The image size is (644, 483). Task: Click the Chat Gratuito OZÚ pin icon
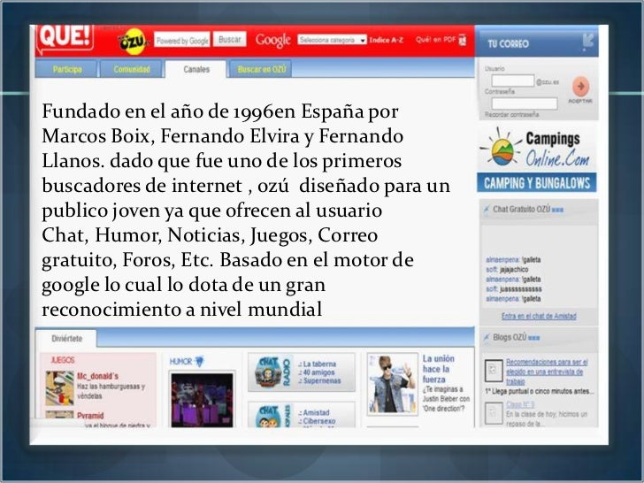pos(487,210)
